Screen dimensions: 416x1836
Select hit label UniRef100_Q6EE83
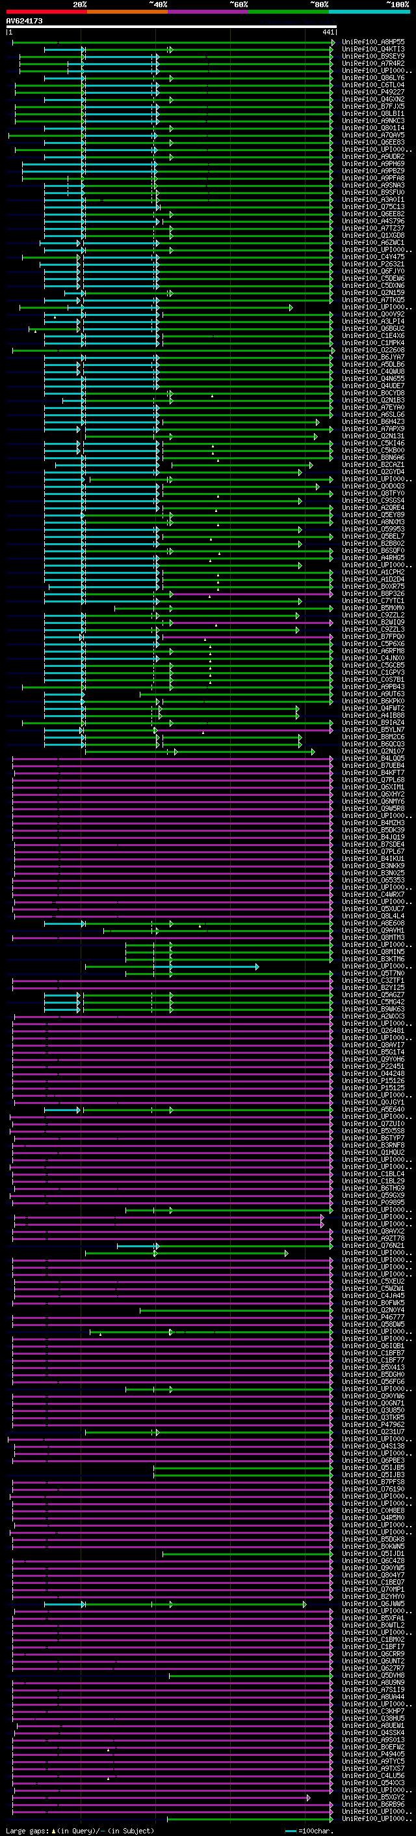(373, 143)
